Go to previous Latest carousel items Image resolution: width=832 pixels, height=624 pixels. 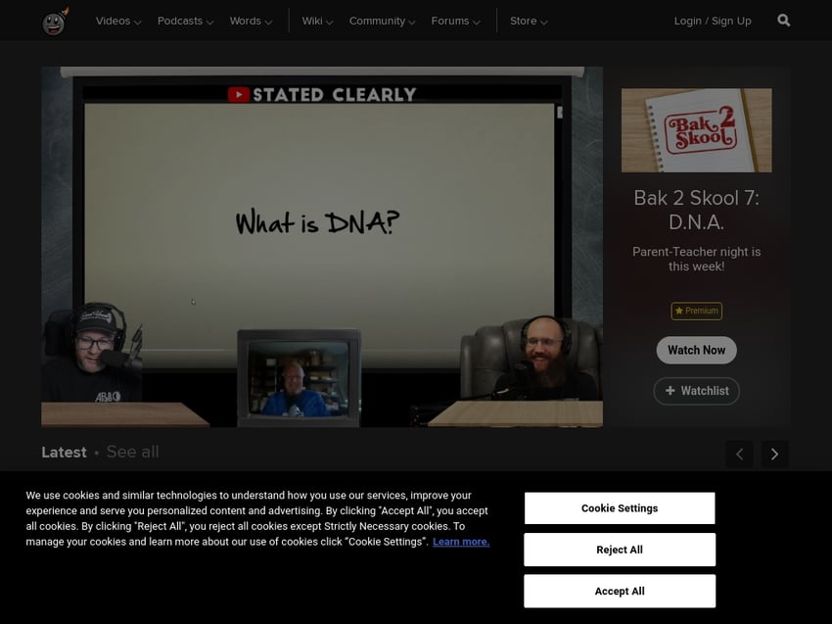tap(740, 454)
